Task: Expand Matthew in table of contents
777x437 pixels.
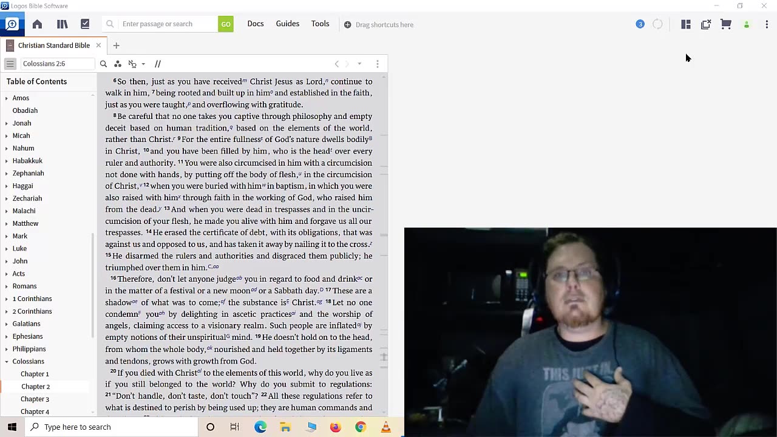Action: 7,223
